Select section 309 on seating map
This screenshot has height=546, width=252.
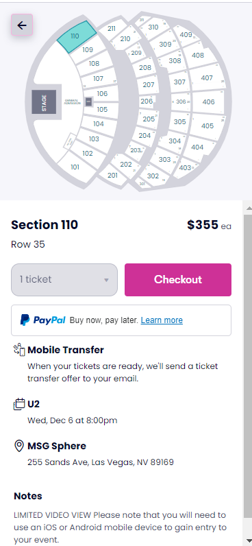166,44
